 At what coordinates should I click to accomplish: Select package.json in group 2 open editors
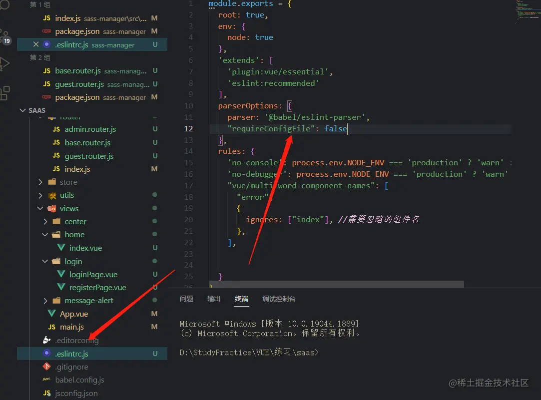pos(92,97)
